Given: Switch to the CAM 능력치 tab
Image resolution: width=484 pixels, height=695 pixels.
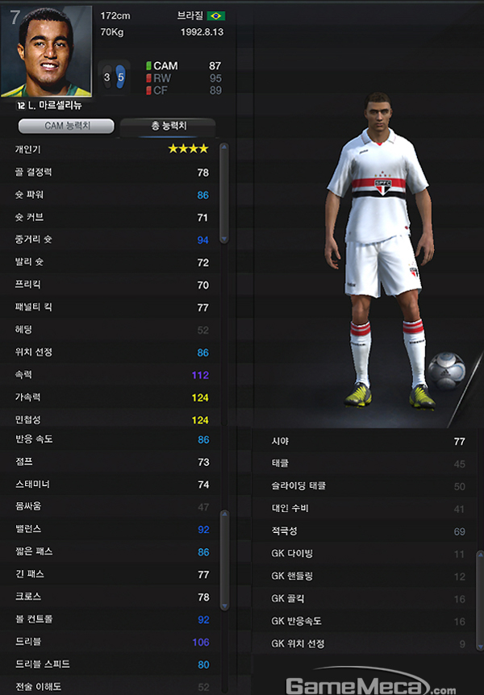Looking at the screenshot, I should [x=66, y=126].
